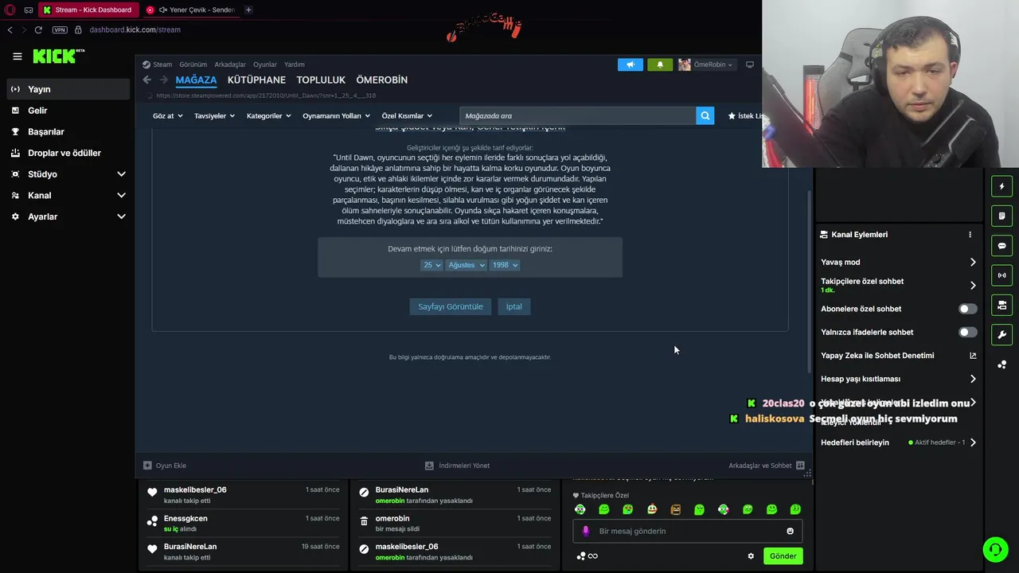The image size is (1019, 573).
Task: Click the address bar URL
Action: pos(135,29)
